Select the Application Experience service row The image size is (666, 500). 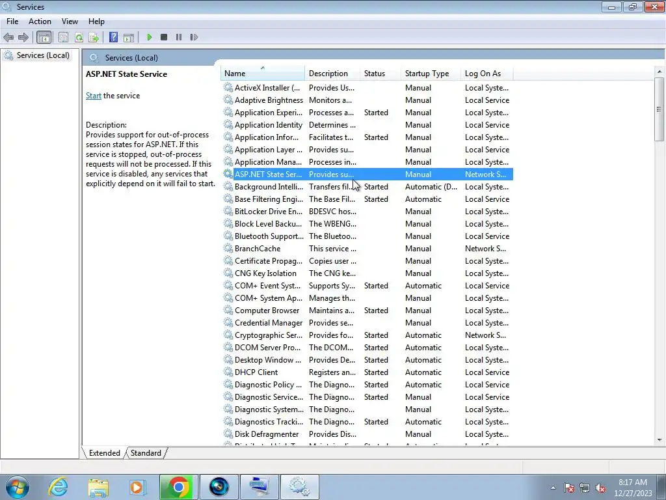(367, 112)
